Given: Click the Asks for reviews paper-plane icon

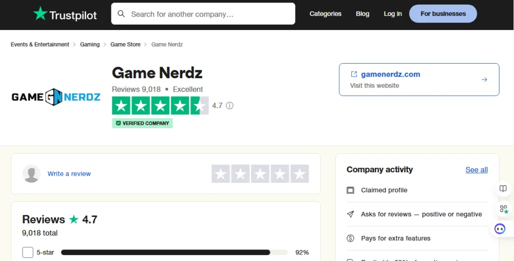Looking at the screenshot, I should tap(350, 214).
